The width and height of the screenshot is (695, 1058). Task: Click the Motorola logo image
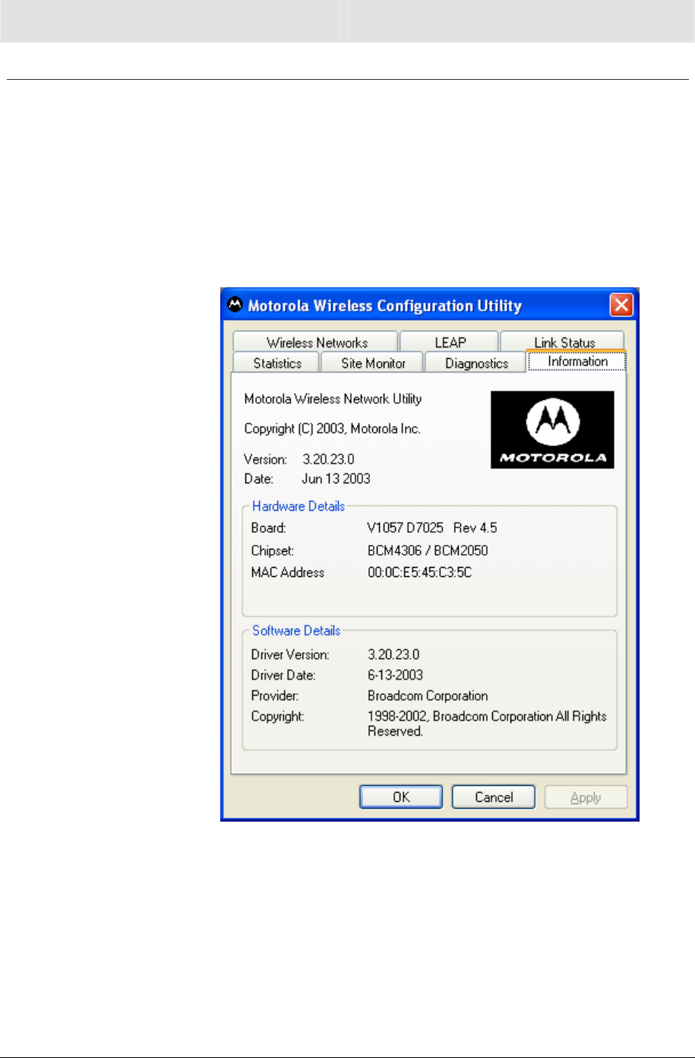552,429
